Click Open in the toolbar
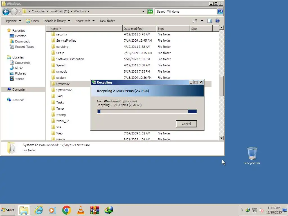 32,21
